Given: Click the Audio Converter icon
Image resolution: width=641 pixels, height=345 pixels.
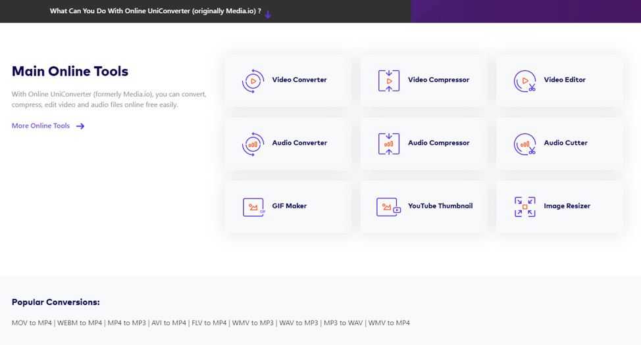Looking at the screenshot, I should (253, 144).
